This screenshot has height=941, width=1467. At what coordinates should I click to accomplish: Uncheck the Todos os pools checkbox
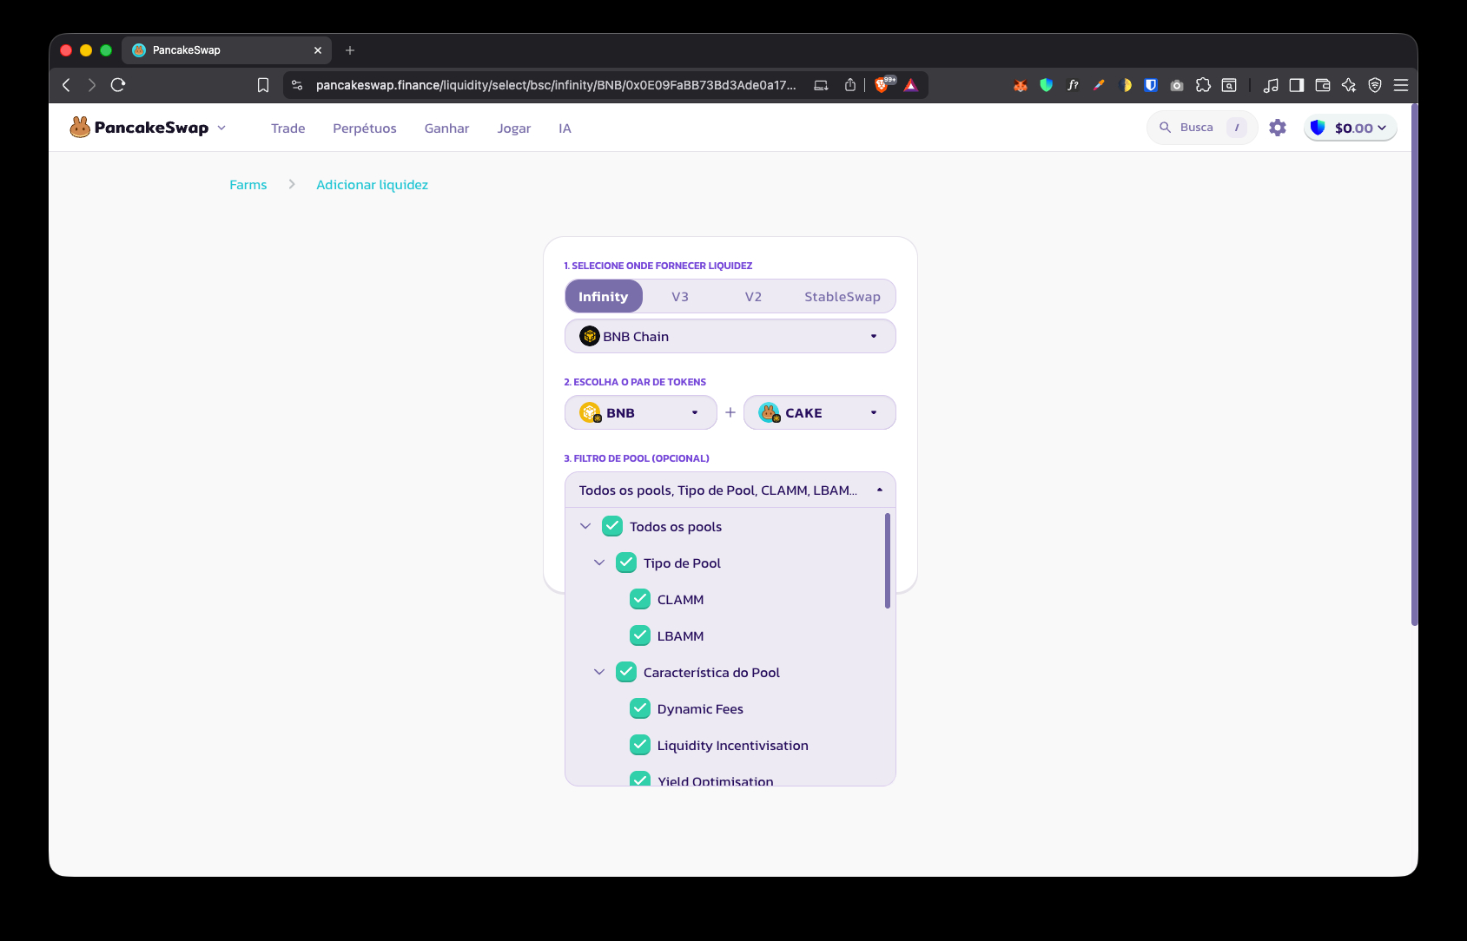[x=612, y=526]
